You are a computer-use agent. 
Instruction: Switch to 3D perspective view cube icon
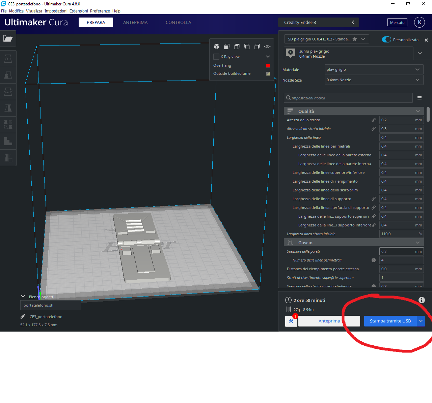coord(217,46)
